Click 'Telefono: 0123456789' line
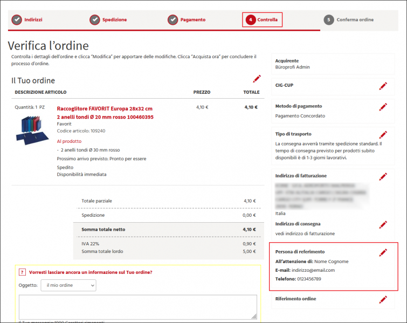This screenshot has height=323, width=407. point(298,279)
